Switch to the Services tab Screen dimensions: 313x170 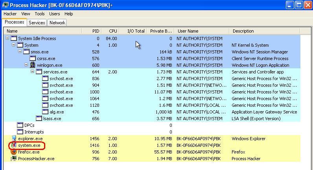[x=37, y=23]
